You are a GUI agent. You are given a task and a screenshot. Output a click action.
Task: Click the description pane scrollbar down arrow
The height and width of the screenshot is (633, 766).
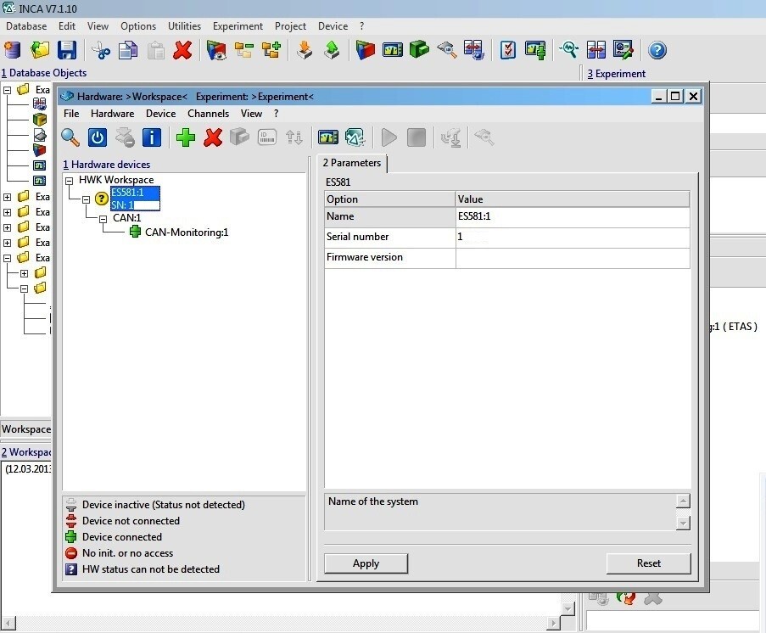(x=682, y=524)
